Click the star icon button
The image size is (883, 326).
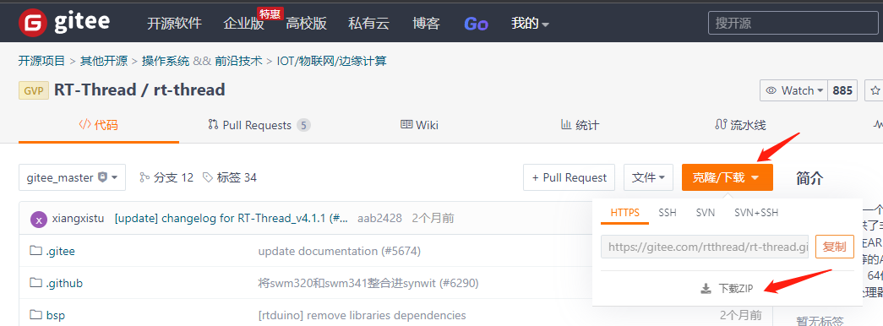tap(875, 90)
